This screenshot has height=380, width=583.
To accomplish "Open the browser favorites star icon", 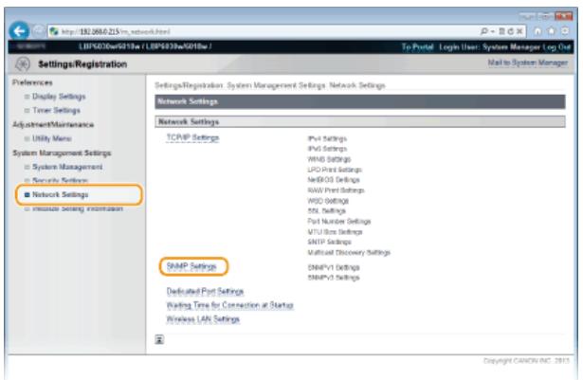I will pyautogui.click(x=552, y=31).
